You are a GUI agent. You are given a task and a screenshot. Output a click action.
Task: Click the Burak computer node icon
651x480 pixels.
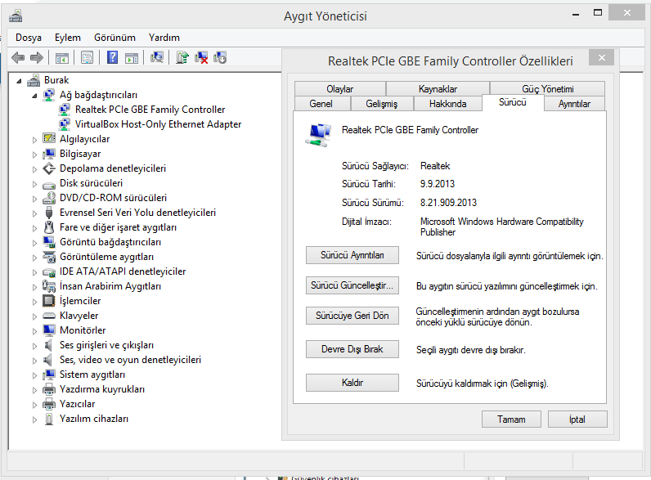pos(34,80)
